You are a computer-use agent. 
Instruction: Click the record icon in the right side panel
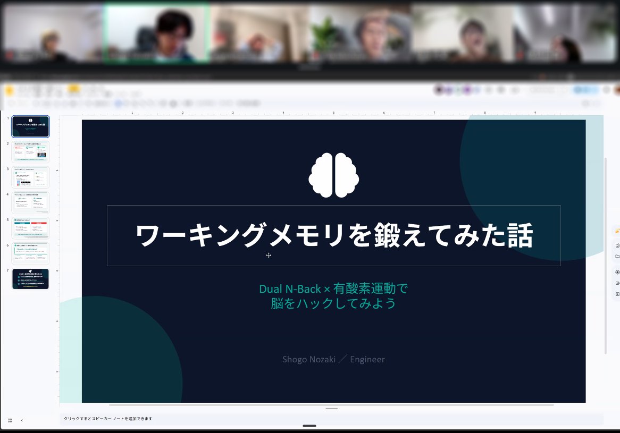pyautogui.click(x=617, y=272)
